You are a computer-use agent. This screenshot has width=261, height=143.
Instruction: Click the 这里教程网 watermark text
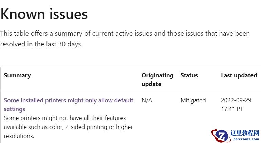pyautogui.click(x=244, y=132)
